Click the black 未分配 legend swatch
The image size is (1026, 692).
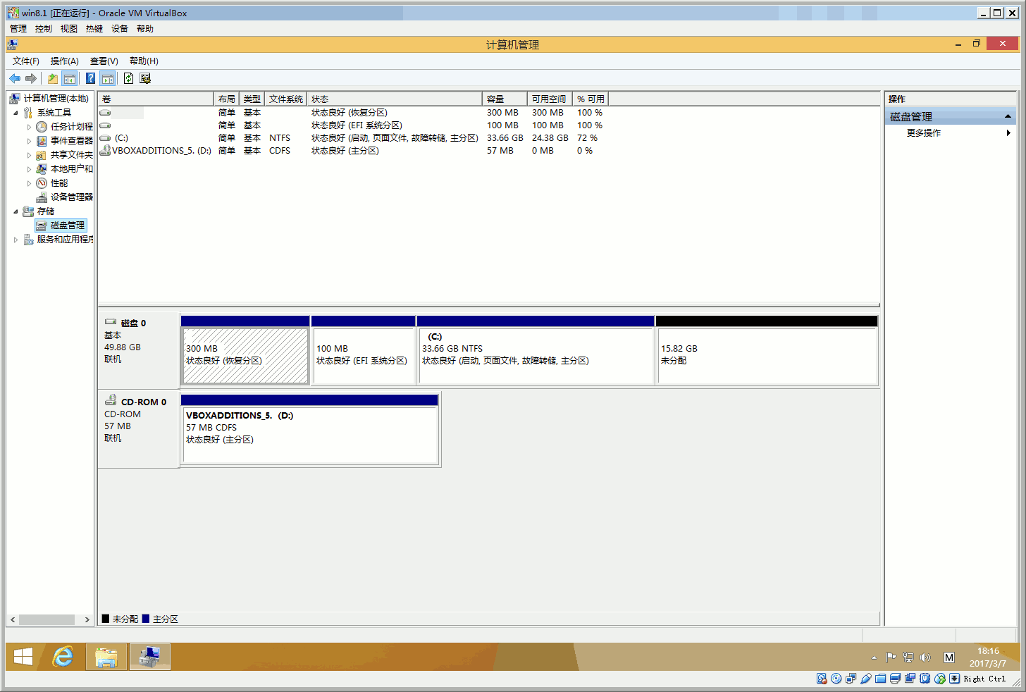pos(106,619)
